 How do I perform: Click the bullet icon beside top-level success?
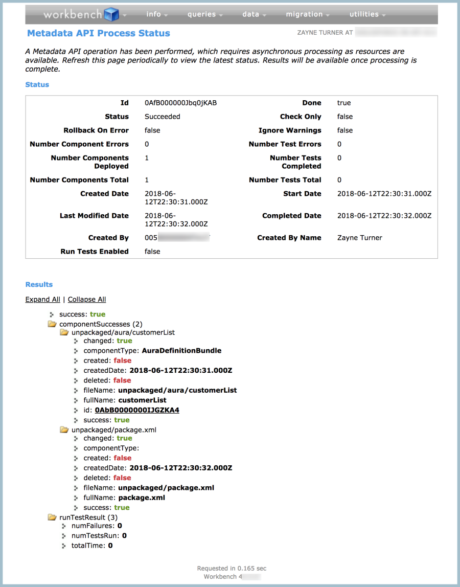52,314
